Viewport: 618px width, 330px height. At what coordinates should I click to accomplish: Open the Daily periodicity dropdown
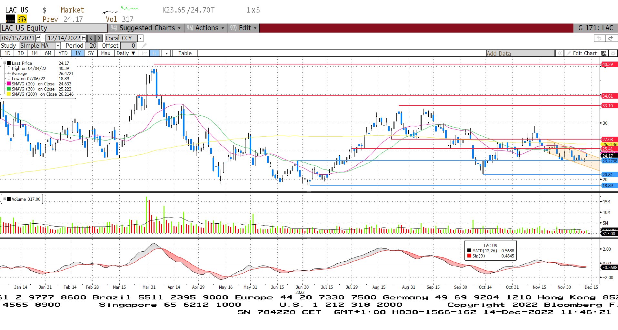coord(126,53)
